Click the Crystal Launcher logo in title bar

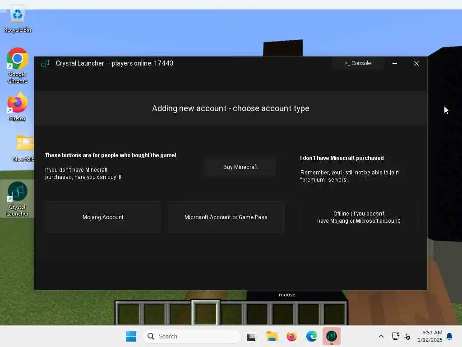pyautogui.click(x=45, y=63)
